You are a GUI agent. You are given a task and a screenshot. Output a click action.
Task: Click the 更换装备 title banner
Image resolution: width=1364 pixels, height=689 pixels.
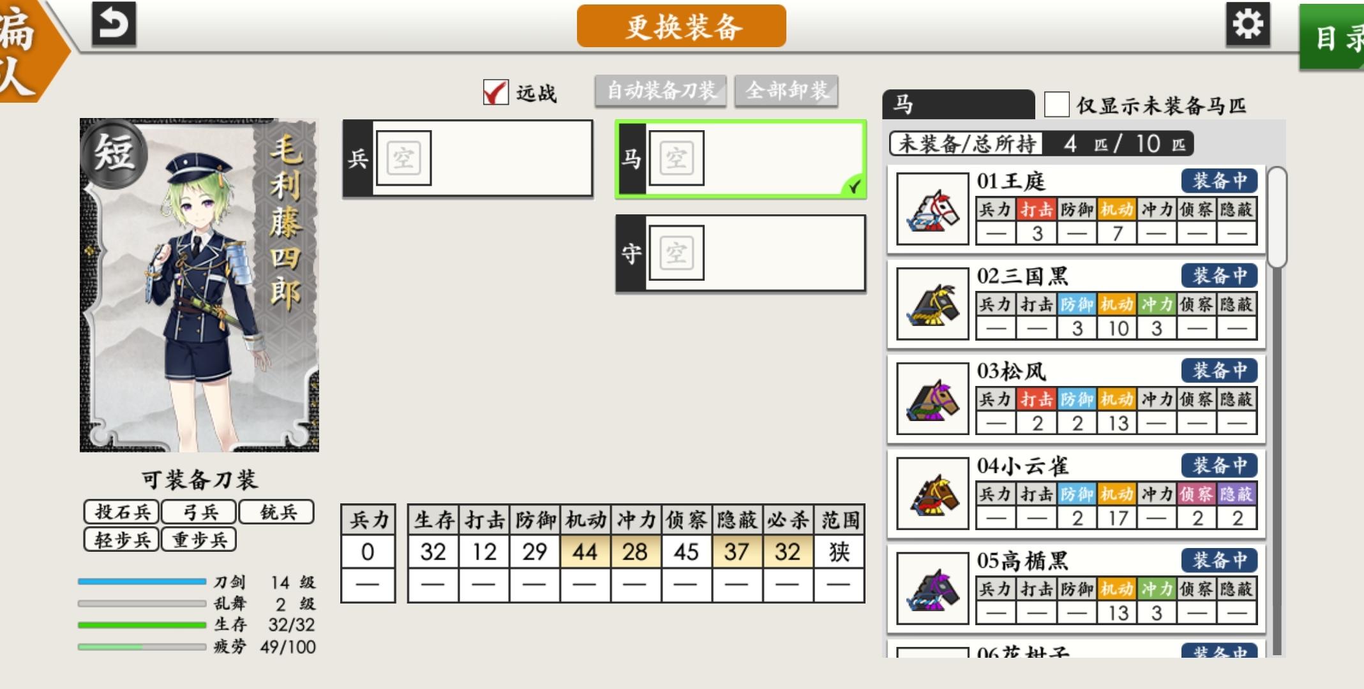click(681, 26)
